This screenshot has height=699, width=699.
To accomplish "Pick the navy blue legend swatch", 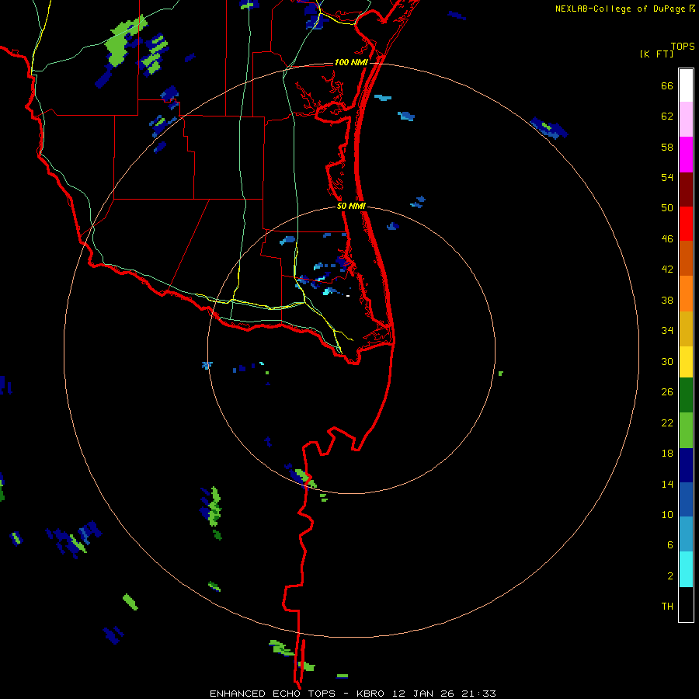I will 686,465.
